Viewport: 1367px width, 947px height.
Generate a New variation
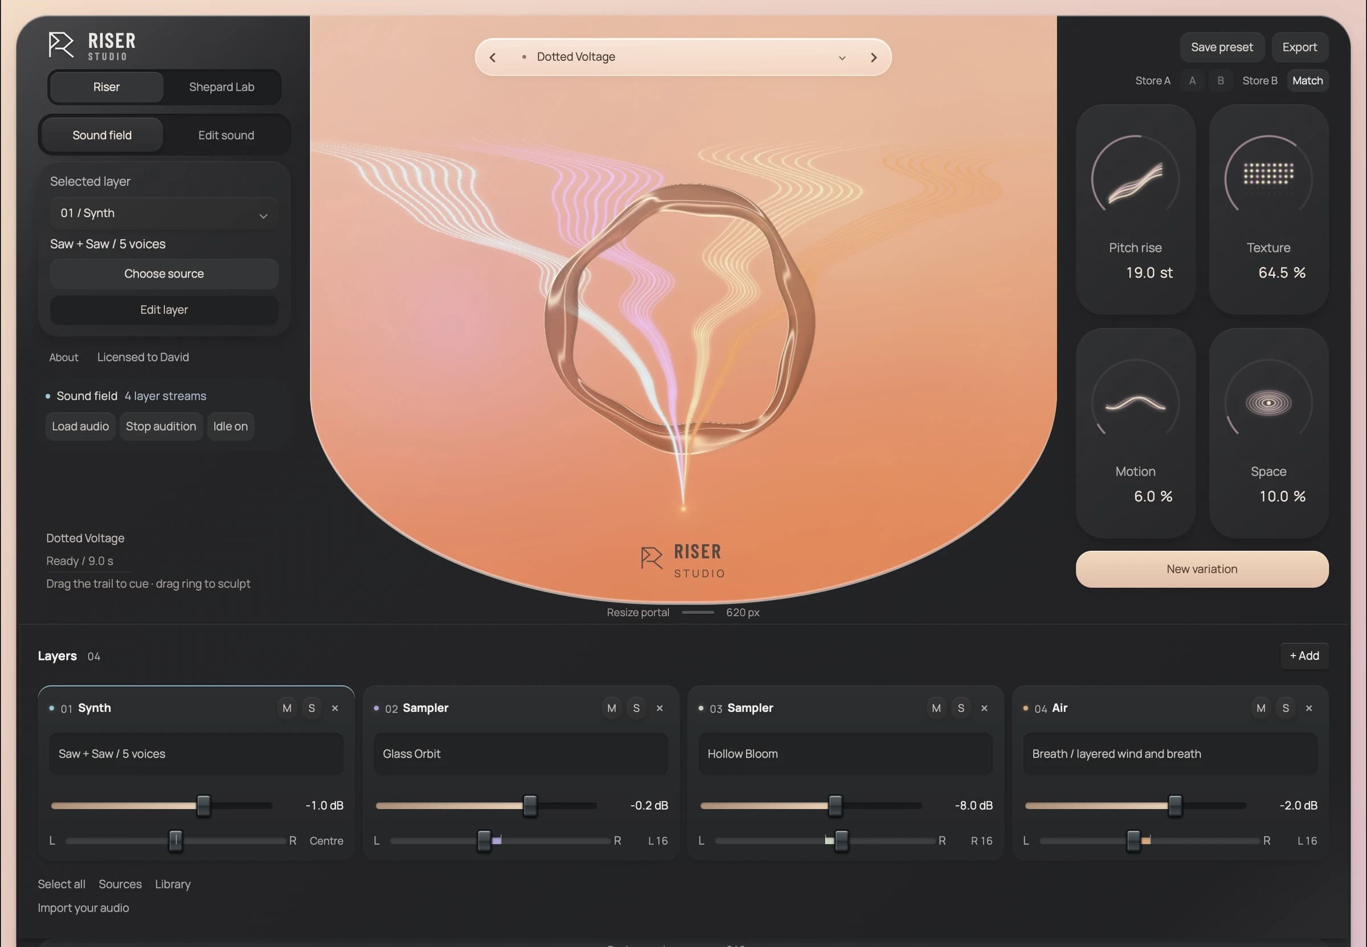[1202, 569]
